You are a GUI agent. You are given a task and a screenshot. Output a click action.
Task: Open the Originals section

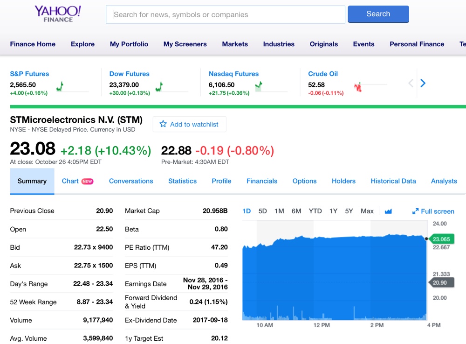point(324,44)
